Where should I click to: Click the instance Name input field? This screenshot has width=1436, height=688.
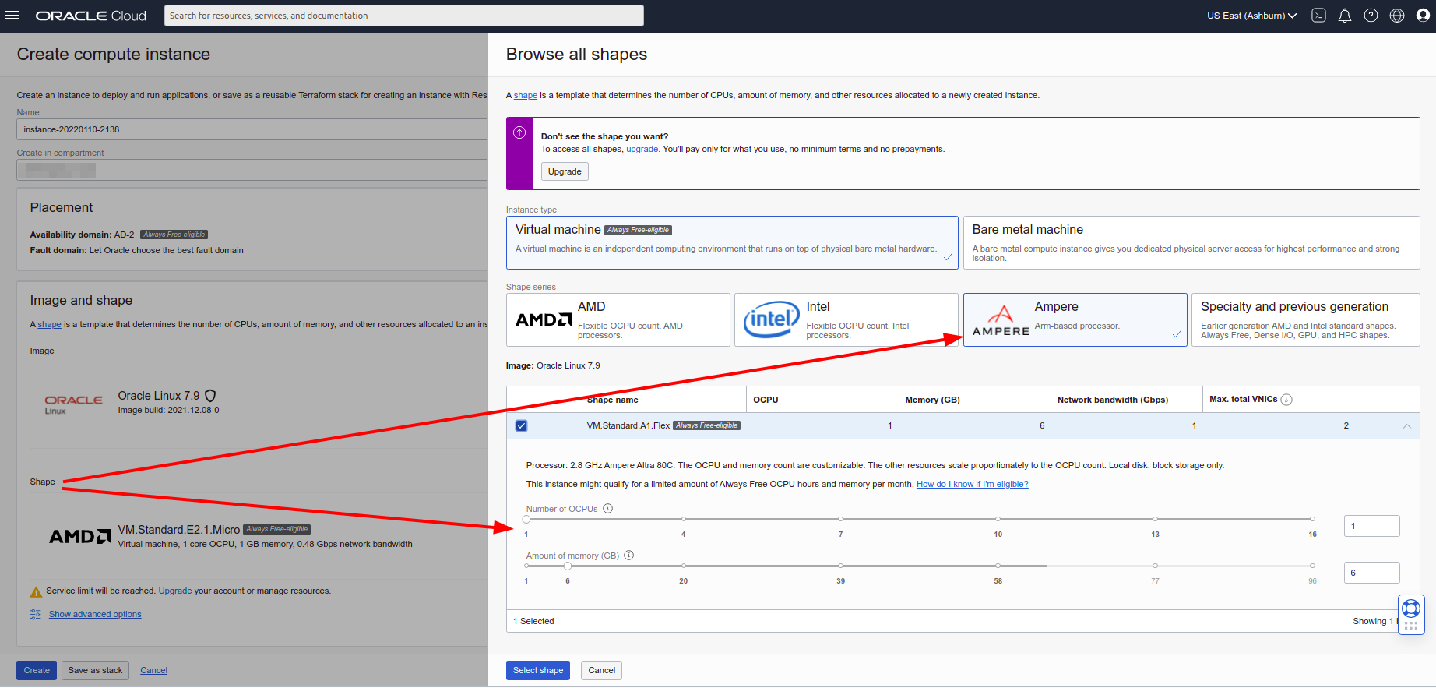pyautogui.click(x=252, y=129)
